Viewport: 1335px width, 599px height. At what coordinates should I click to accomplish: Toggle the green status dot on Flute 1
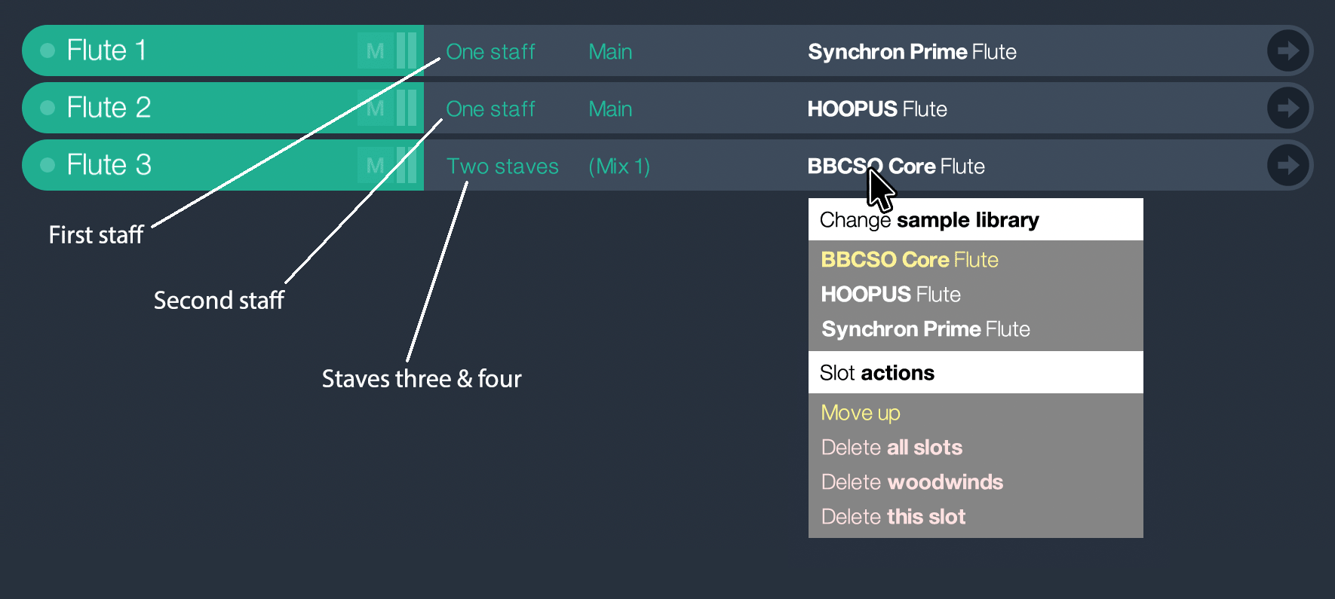coord(48,50)
